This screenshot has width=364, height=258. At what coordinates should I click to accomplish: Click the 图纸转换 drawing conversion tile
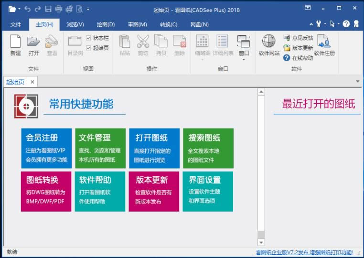(x=46, y=192)
